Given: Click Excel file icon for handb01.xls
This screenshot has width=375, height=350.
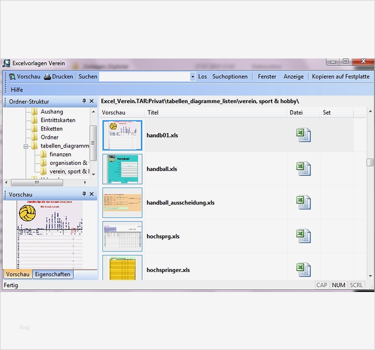Looking at the screenshot, I should (x=303, y=135).
